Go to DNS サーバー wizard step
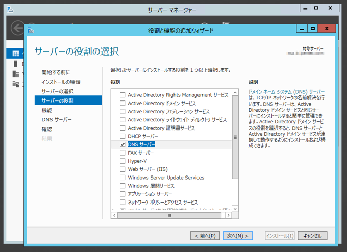The image size is (347, 252). tap(57, 120)
